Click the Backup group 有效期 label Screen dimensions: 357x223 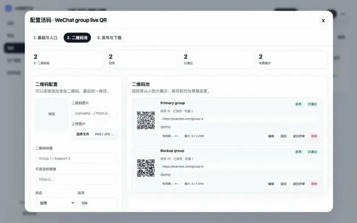tap(170, 184)
